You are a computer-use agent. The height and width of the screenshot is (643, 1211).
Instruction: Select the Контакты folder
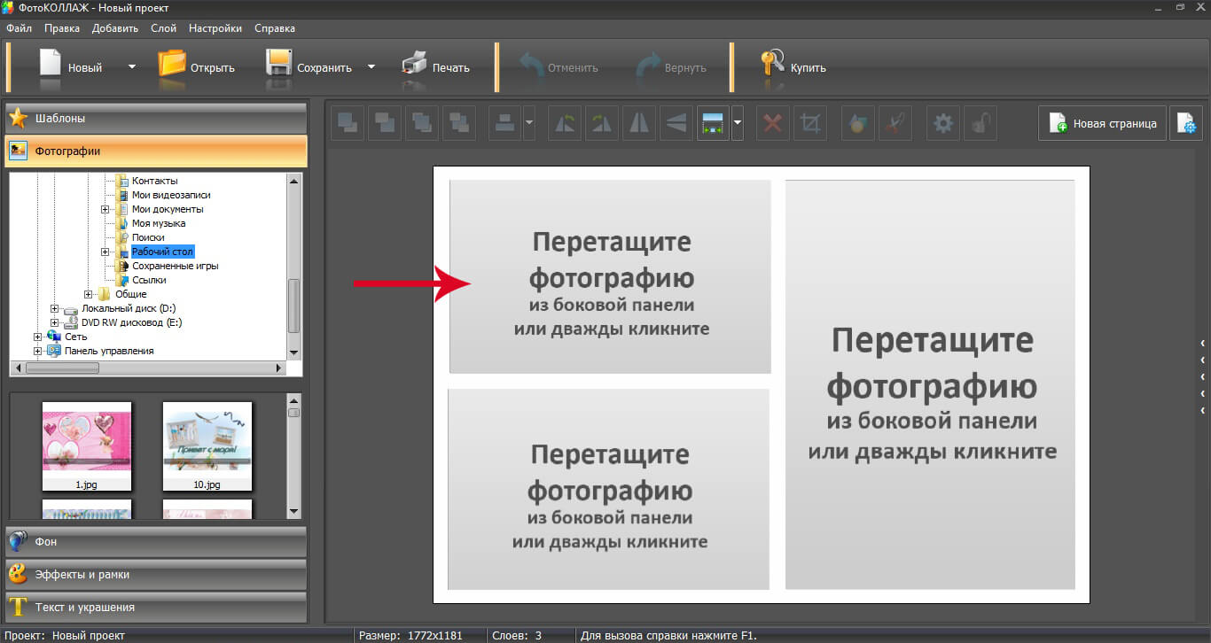point(155,181)
